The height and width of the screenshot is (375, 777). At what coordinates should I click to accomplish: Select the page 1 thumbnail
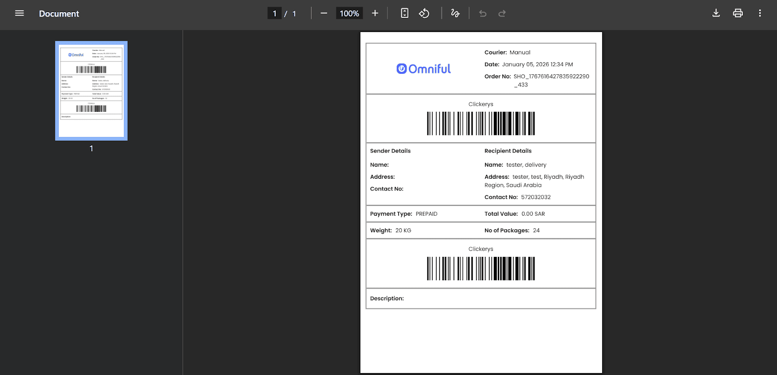click(x=91, y=91)
